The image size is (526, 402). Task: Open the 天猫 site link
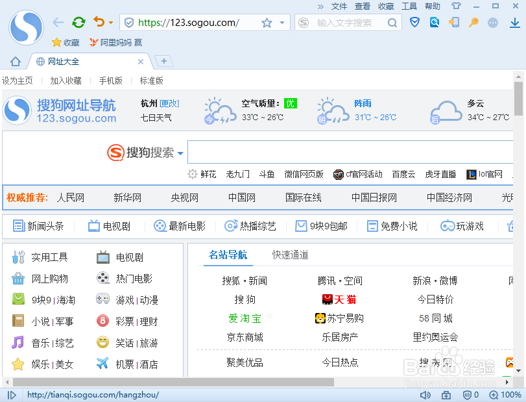pos(339,299)
